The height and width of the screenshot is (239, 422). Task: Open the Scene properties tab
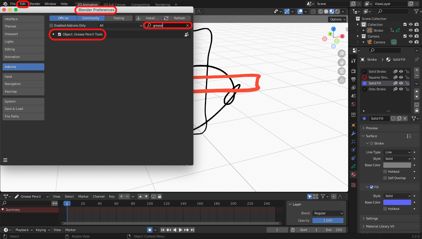point(353,96)
